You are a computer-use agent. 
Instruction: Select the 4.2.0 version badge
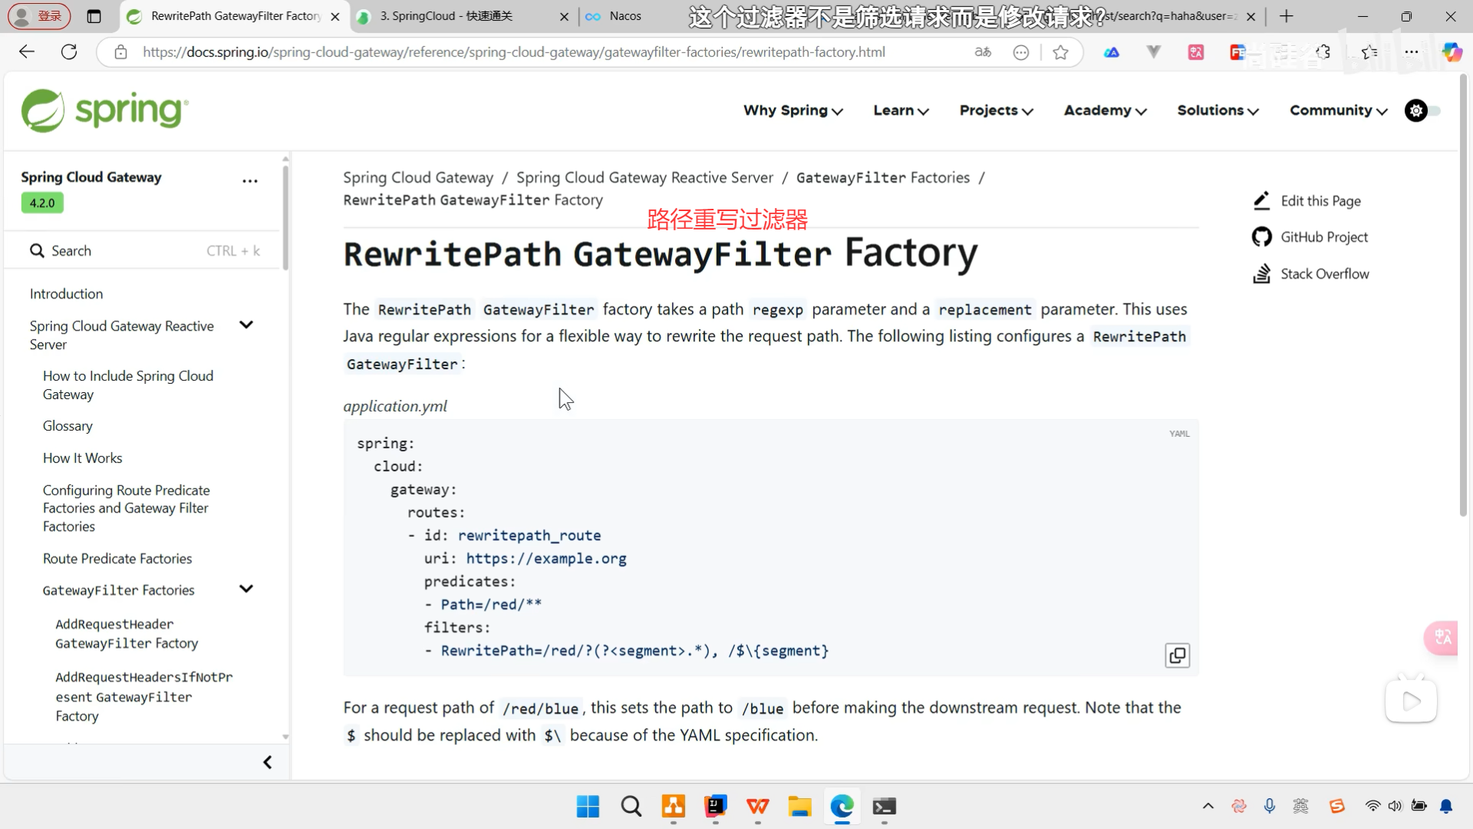coord(42,203)
